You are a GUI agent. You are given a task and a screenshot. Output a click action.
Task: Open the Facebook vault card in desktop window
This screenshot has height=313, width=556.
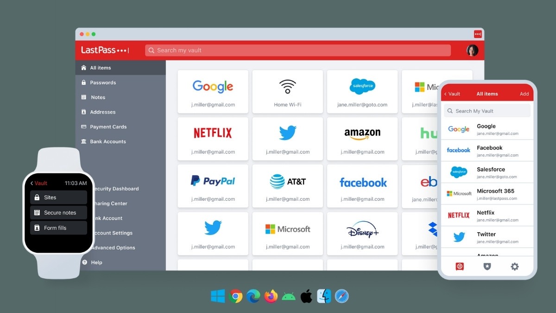point(362,186)
